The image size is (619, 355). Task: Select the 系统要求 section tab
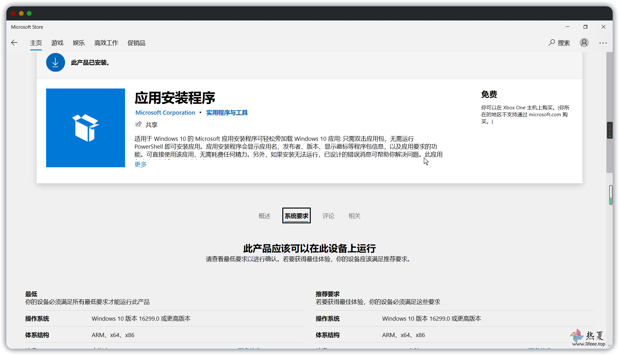pyautogui.click(x=297, y=216)
